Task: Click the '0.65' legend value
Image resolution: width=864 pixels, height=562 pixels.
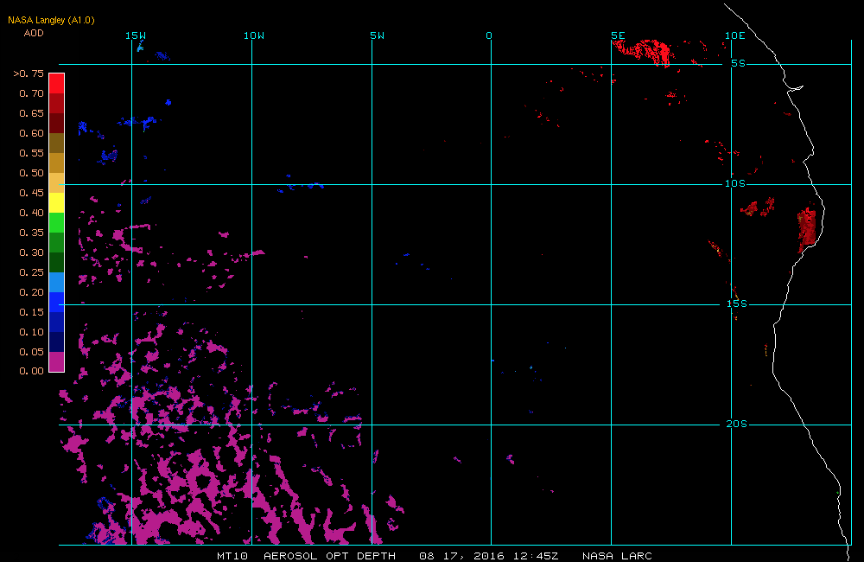Action: (31, 113)
